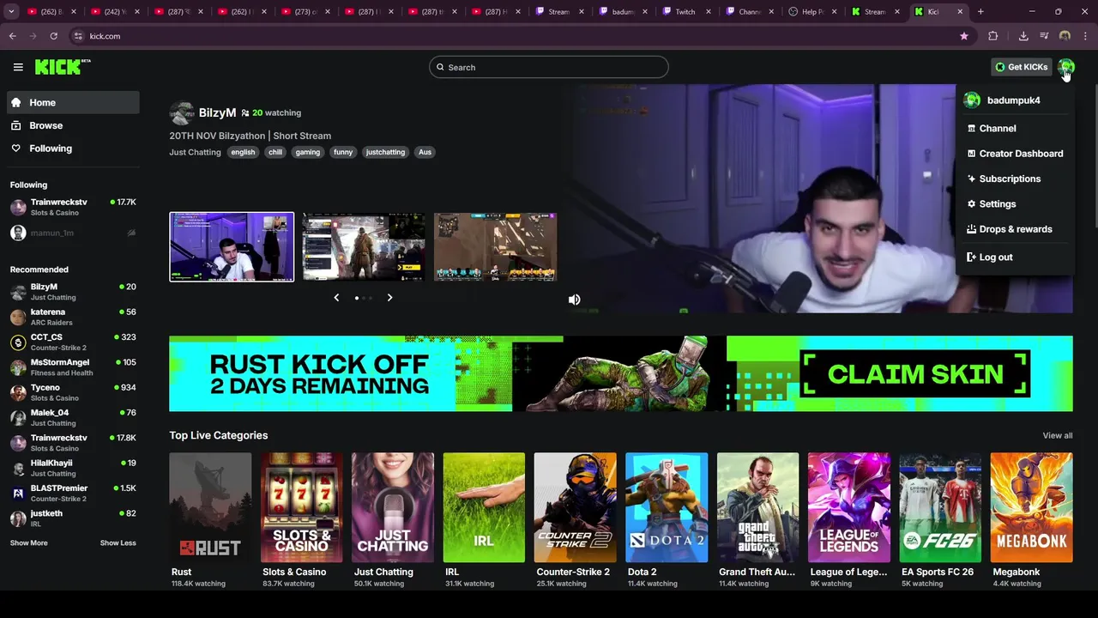Expand recommended channels with Show More
This screenshot has height=618, width=1098.
(x=29, y=542)
